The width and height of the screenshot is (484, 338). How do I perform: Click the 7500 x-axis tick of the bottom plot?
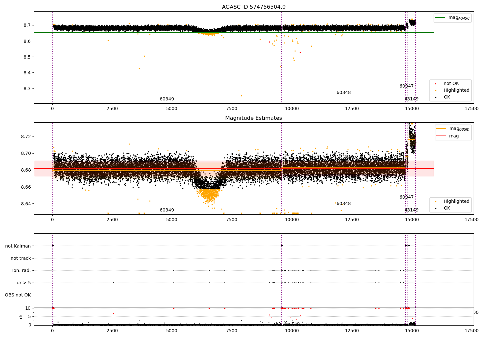click(232, 331)
